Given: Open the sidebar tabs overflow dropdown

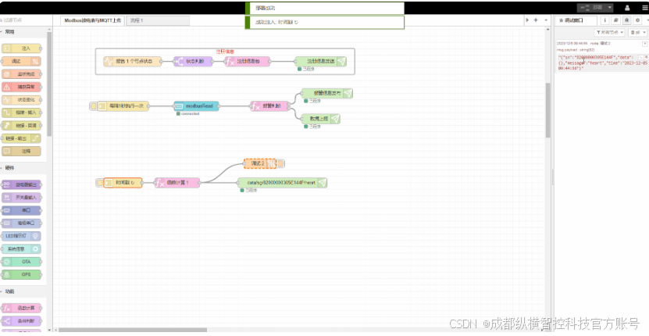Looking at the screenshot, I should point(647,20).
